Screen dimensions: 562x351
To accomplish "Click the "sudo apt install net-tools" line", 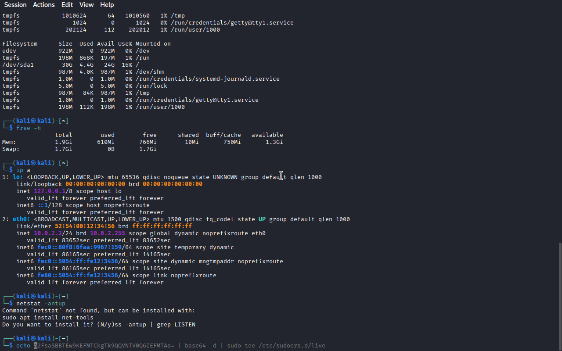I will 48,317.
